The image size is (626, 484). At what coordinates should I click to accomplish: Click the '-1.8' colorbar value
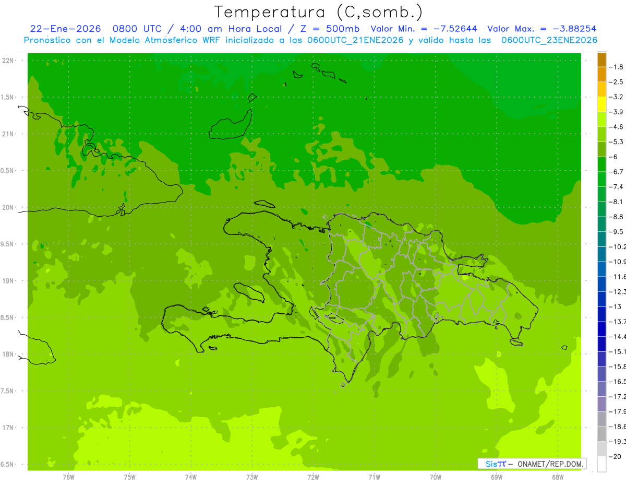(617, 67)
